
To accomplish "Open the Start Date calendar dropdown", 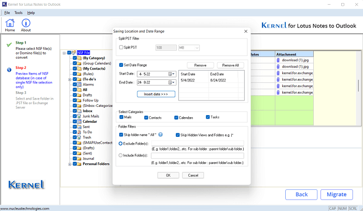I will coord(171,74).
